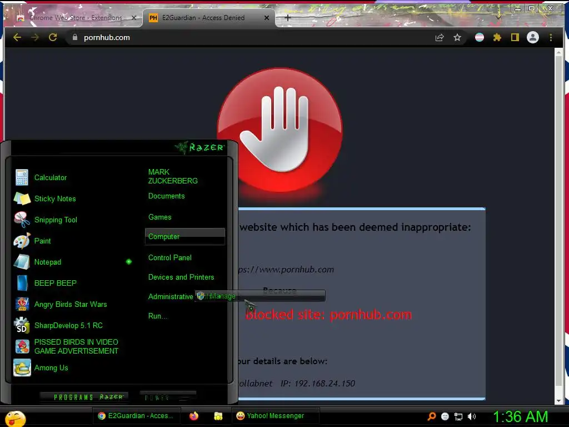Open Games from the start menu
The image size is (569, 427).
(x=159, y=217)
